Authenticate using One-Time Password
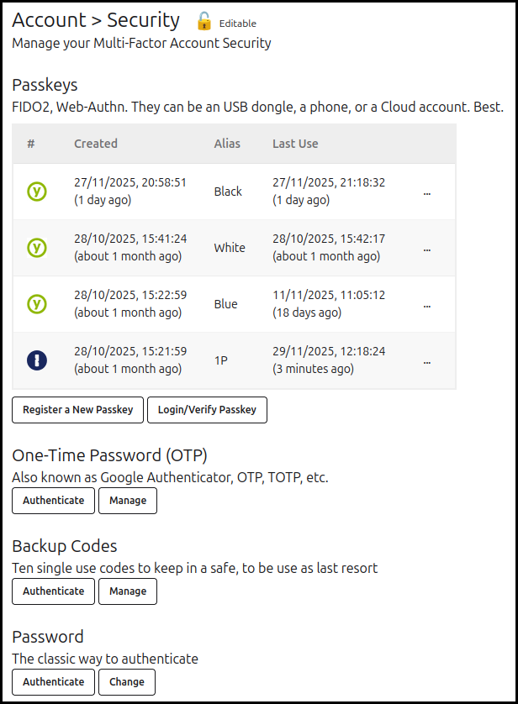This screenshot has width=518, height=704. pos(53,501)
